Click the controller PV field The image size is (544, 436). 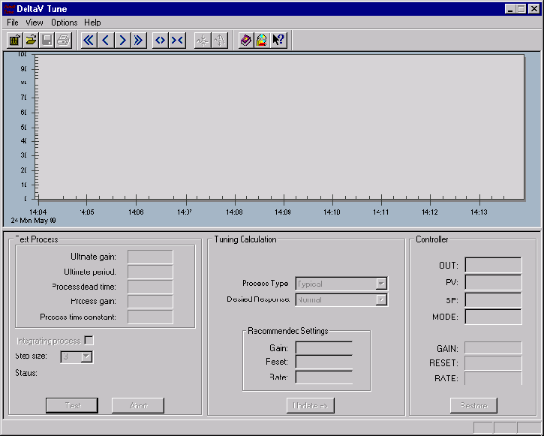pos(493,282)
